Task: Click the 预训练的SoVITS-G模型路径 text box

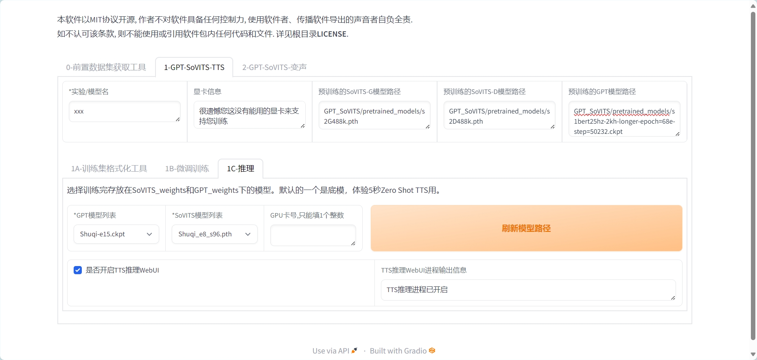Action: (374, 116)
